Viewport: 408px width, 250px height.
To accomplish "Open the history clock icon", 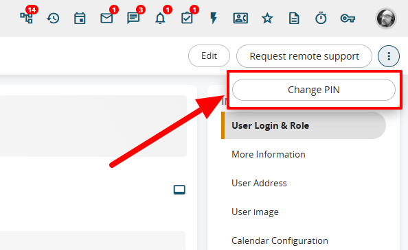I will click(x=53, y=18).
